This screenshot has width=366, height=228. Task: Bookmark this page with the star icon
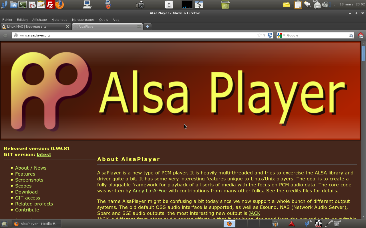(259, 35)
